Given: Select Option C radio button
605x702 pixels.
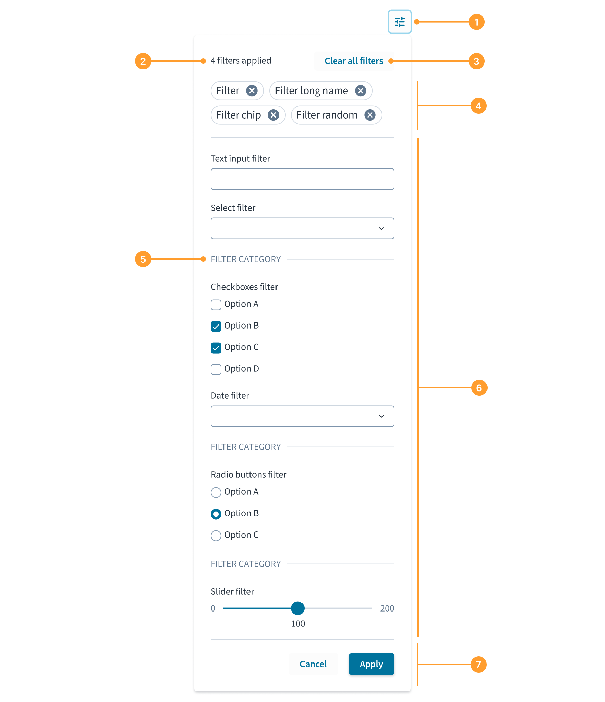Looking at the screenshot, I should click(216, 536).
